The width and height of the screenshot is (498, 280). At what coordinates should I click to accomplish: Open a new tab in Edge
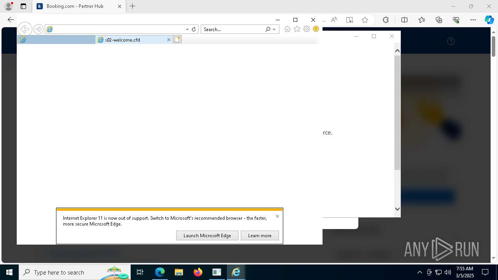click(133, 6)
